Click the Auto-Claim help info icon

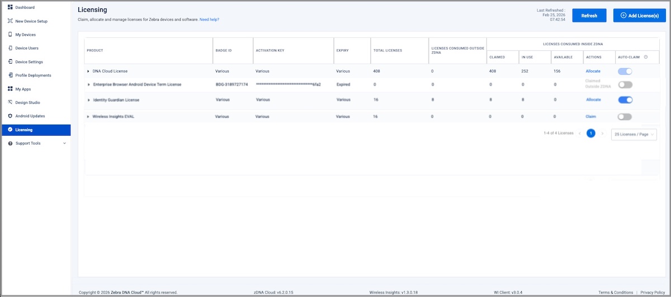click(646, 57)
